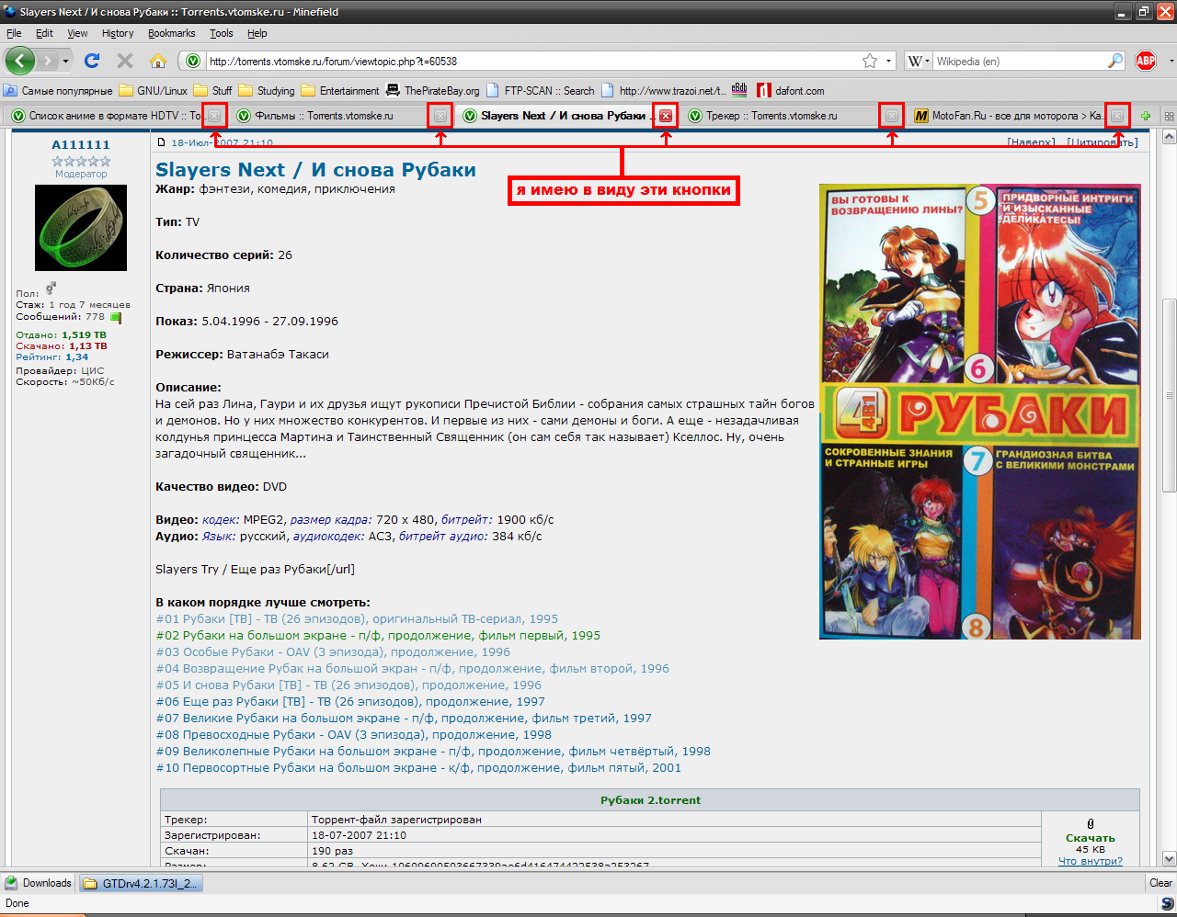Click the Рубаки DVD cover image
Image resolution: width=1177 pixels, height=917 pixels.
click(x=980, y=412)
